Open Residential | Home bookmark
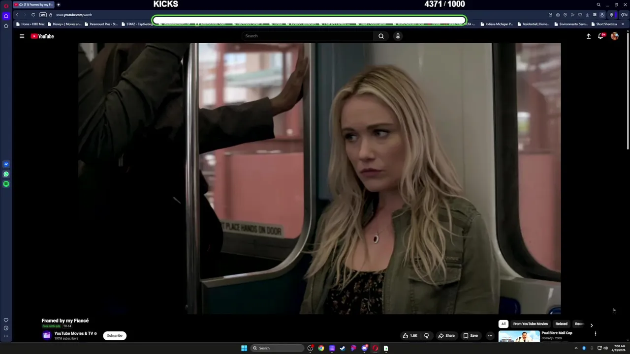Screen dimensions: 630x354 click(534, 24)
